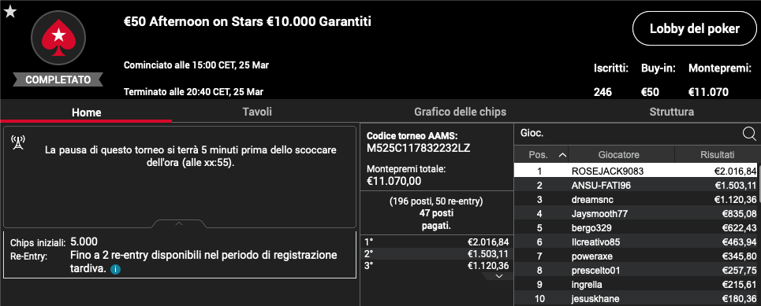Click the re-entry info icon

click(115, 269)
